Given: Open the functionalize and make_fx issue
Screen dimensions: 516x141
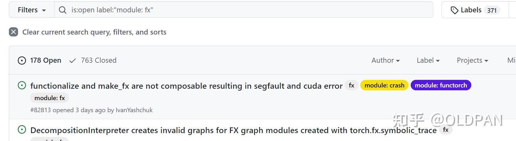Looking at the screenshot, I should (186, 86).
